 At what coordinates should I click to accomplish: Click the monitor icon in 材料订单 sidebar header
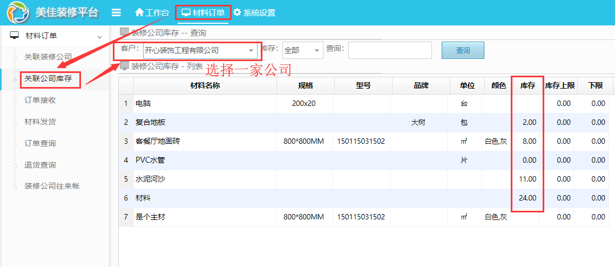pos(15,36)
